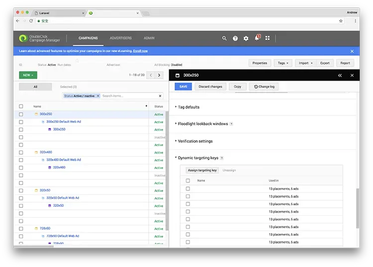
Task: Check the box for 300x250 placement row
Action: pos(21,114)
